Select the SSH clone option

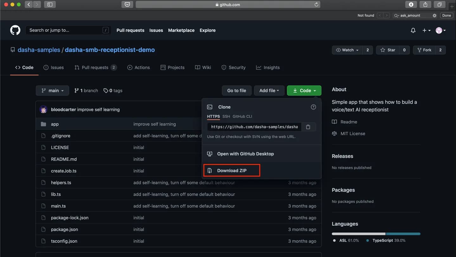(x=226, y=116)
